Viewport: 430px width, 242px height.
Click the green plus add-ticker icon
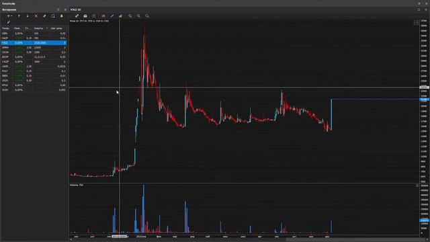click(8, 16)
